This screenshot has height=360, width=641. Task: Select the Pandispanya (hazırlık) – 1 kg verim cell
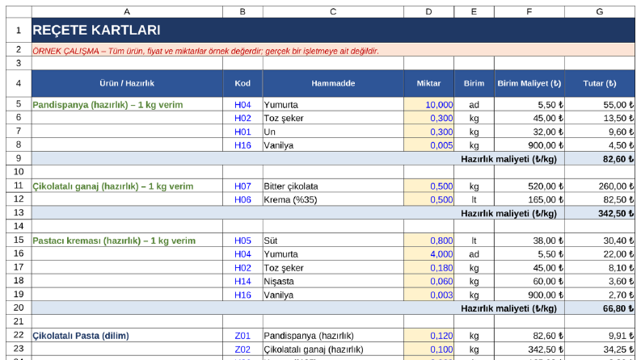tap(127, 104)
